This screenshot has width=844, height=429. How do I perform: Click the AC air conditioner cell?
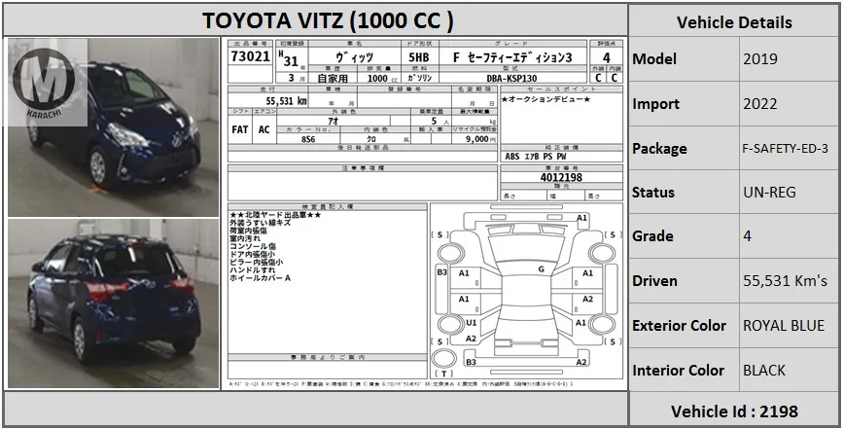click(264, 129)
